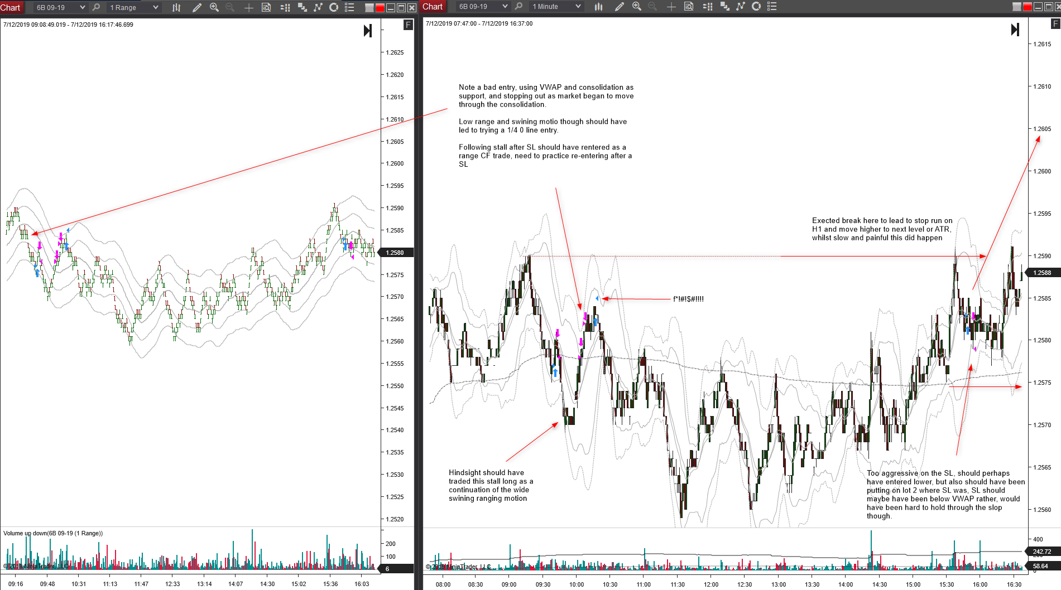Screen dimensions: 1061x590
Task: Select the 'Exected break here' annotation text
Action: (882, 229)
